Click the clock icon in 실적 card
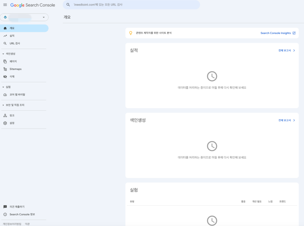This screenshot has height=226, width=304. click(x=212, y=76)
